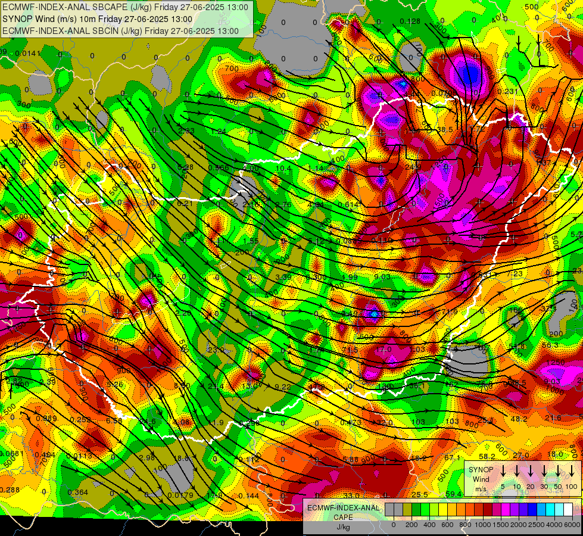Click the '200' tick on color scale
Image resolution: width=583 pixels, height=536 pixels.
(x=412, y=525)
